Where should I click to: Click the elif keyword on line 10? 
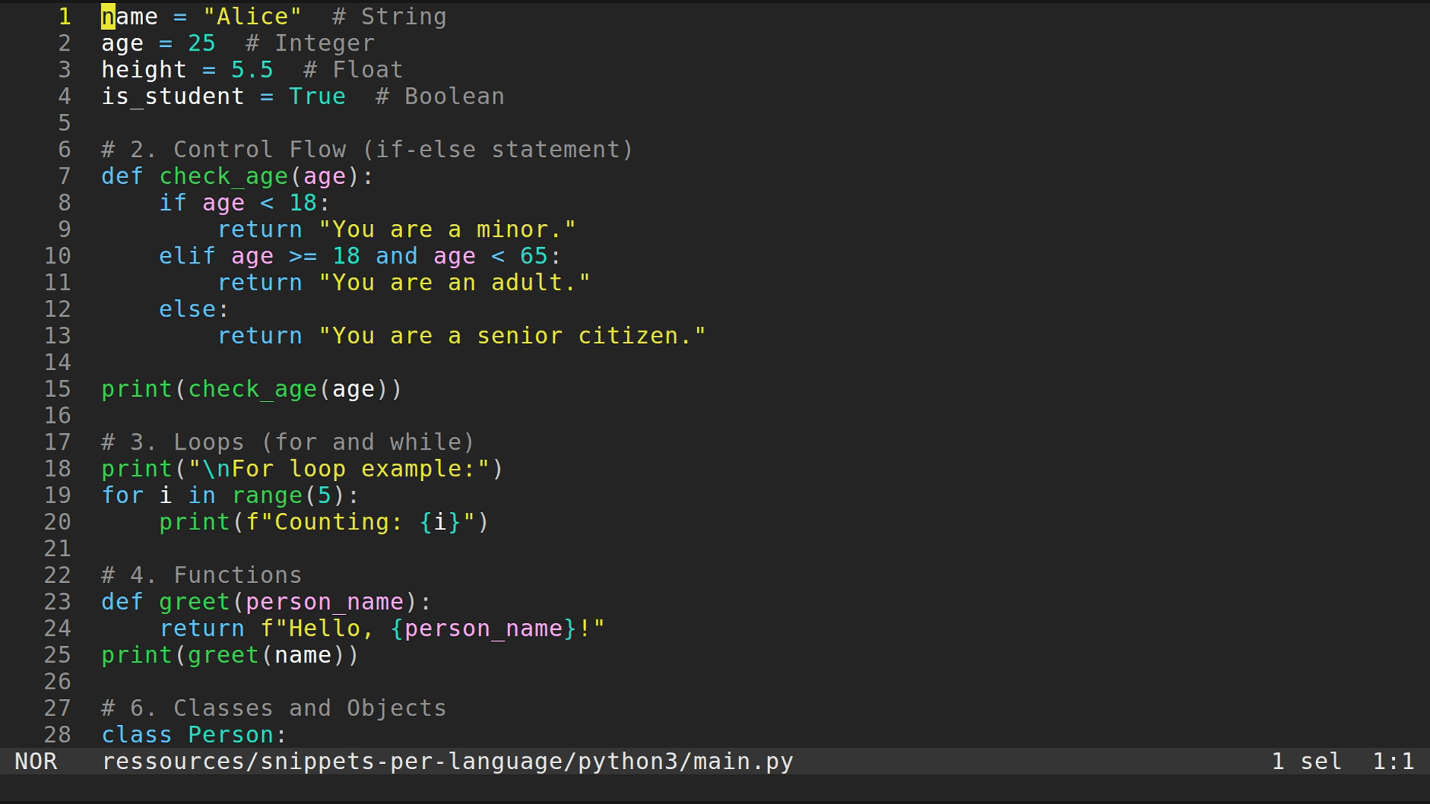pos(185,255)
